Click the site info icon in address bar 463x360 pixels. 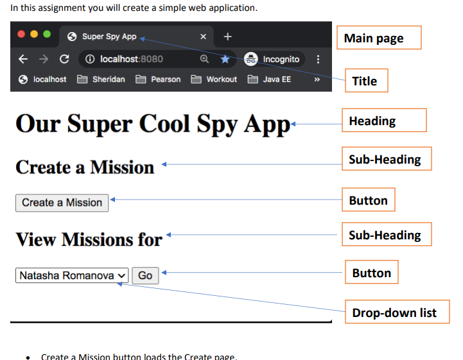tap(90, 59)
